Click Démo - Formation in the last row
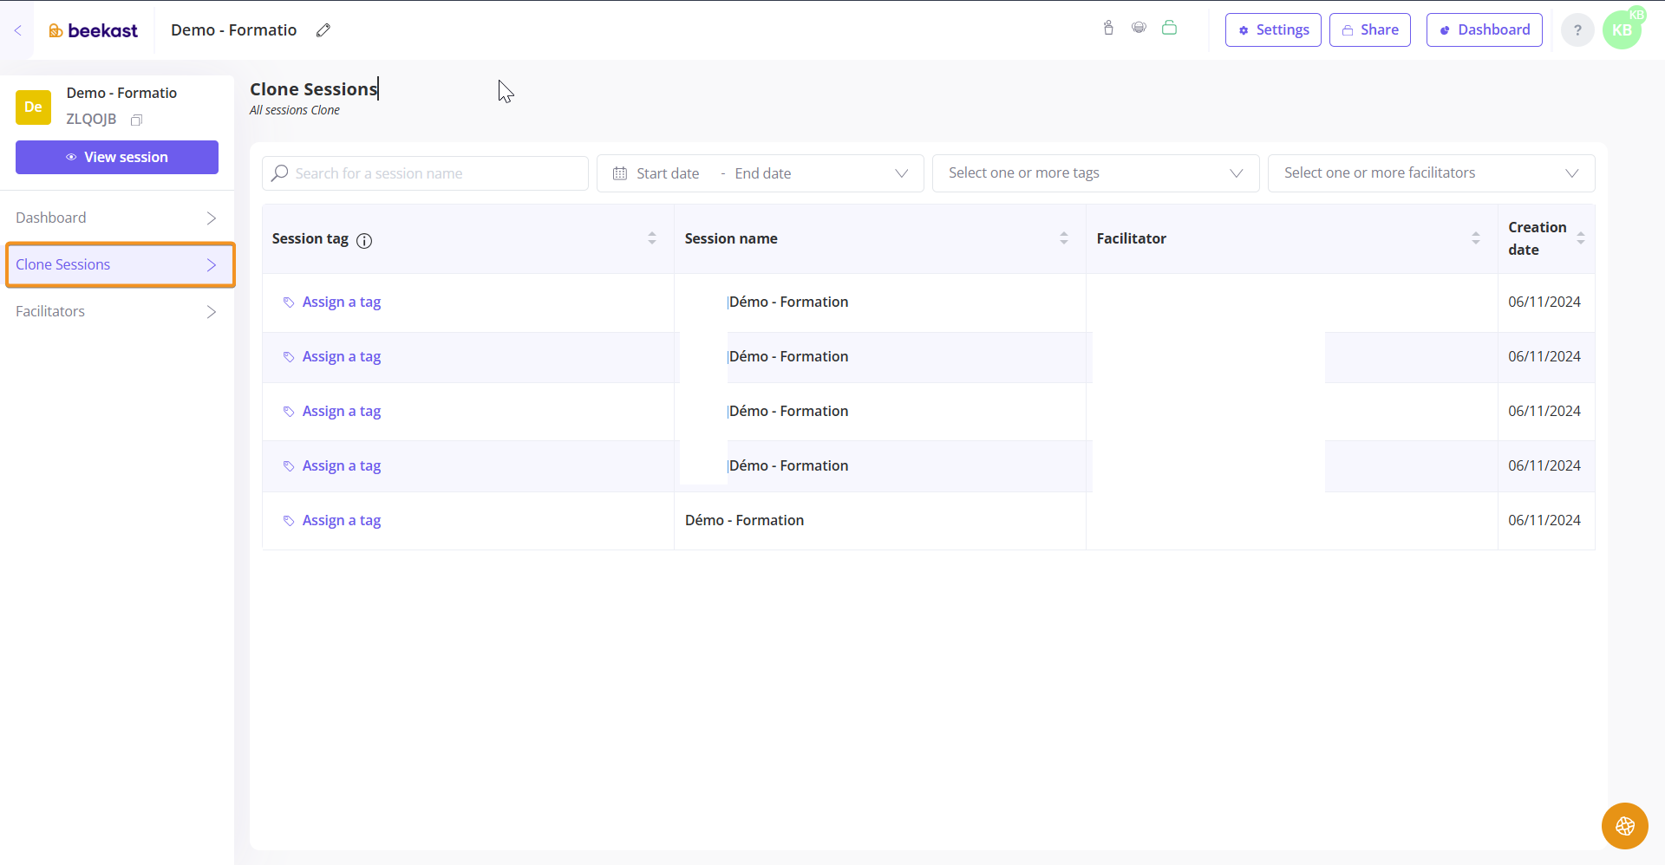The height and width of the screenshot is (865, 1665). pos(744,520)
